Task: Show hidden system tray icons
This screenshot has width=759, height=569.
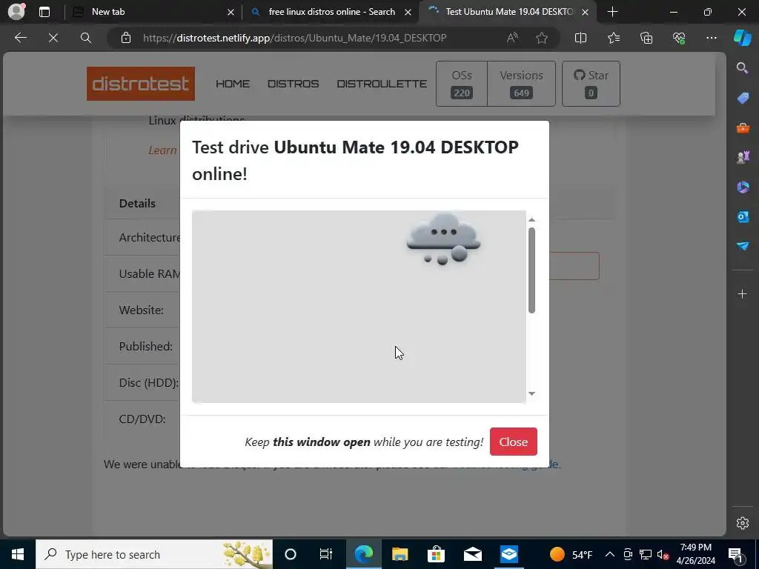Action: tap(610, 554)
